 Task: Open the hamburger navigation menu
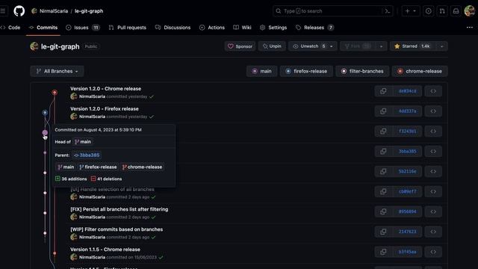point(3,11)
